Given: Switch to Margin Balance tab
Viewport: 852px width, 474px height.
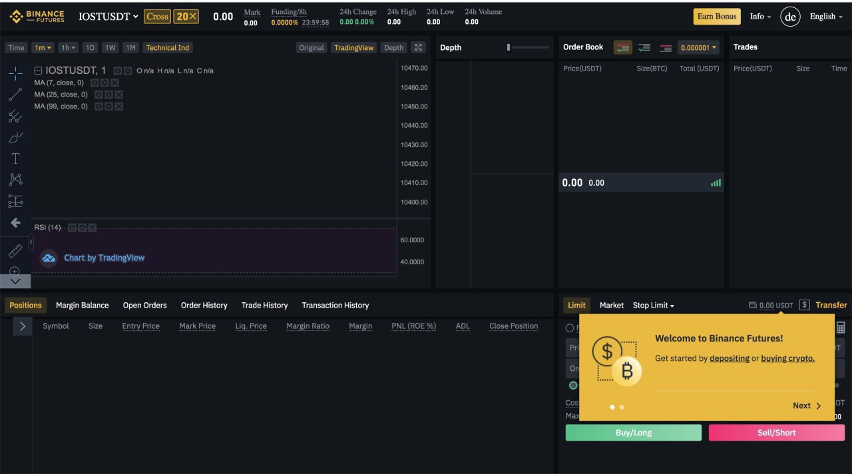Looking at the screenshot, I should tap(83, 305).
